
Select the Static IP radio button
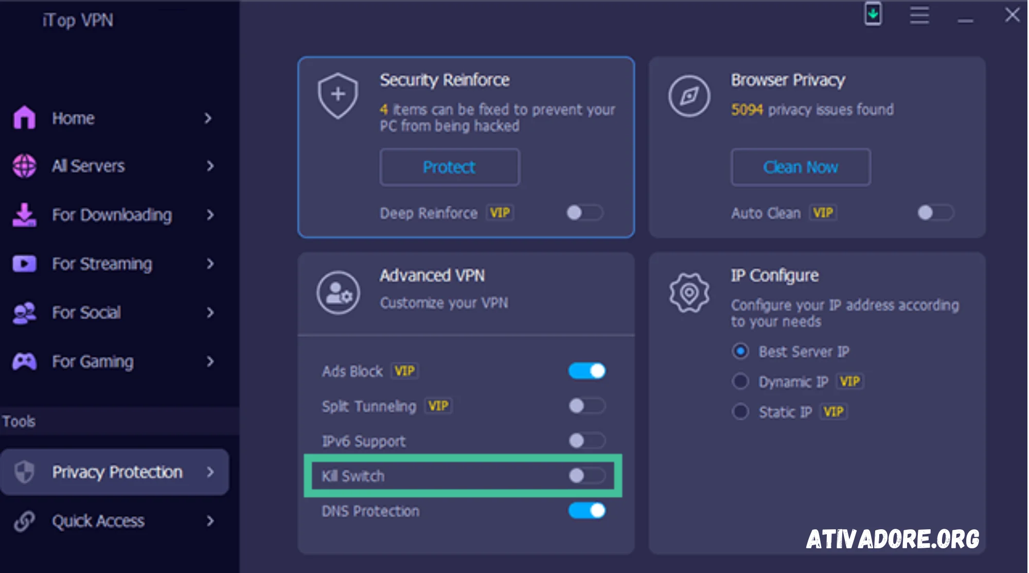pyautogui.click(x=740, y=411)
